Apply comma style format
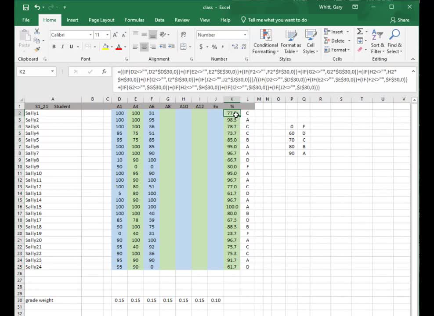The height and width of the screenshot is (316, 434). click(223, 47)
